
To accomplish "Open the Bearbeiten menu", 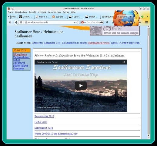I will click(21, 12).
